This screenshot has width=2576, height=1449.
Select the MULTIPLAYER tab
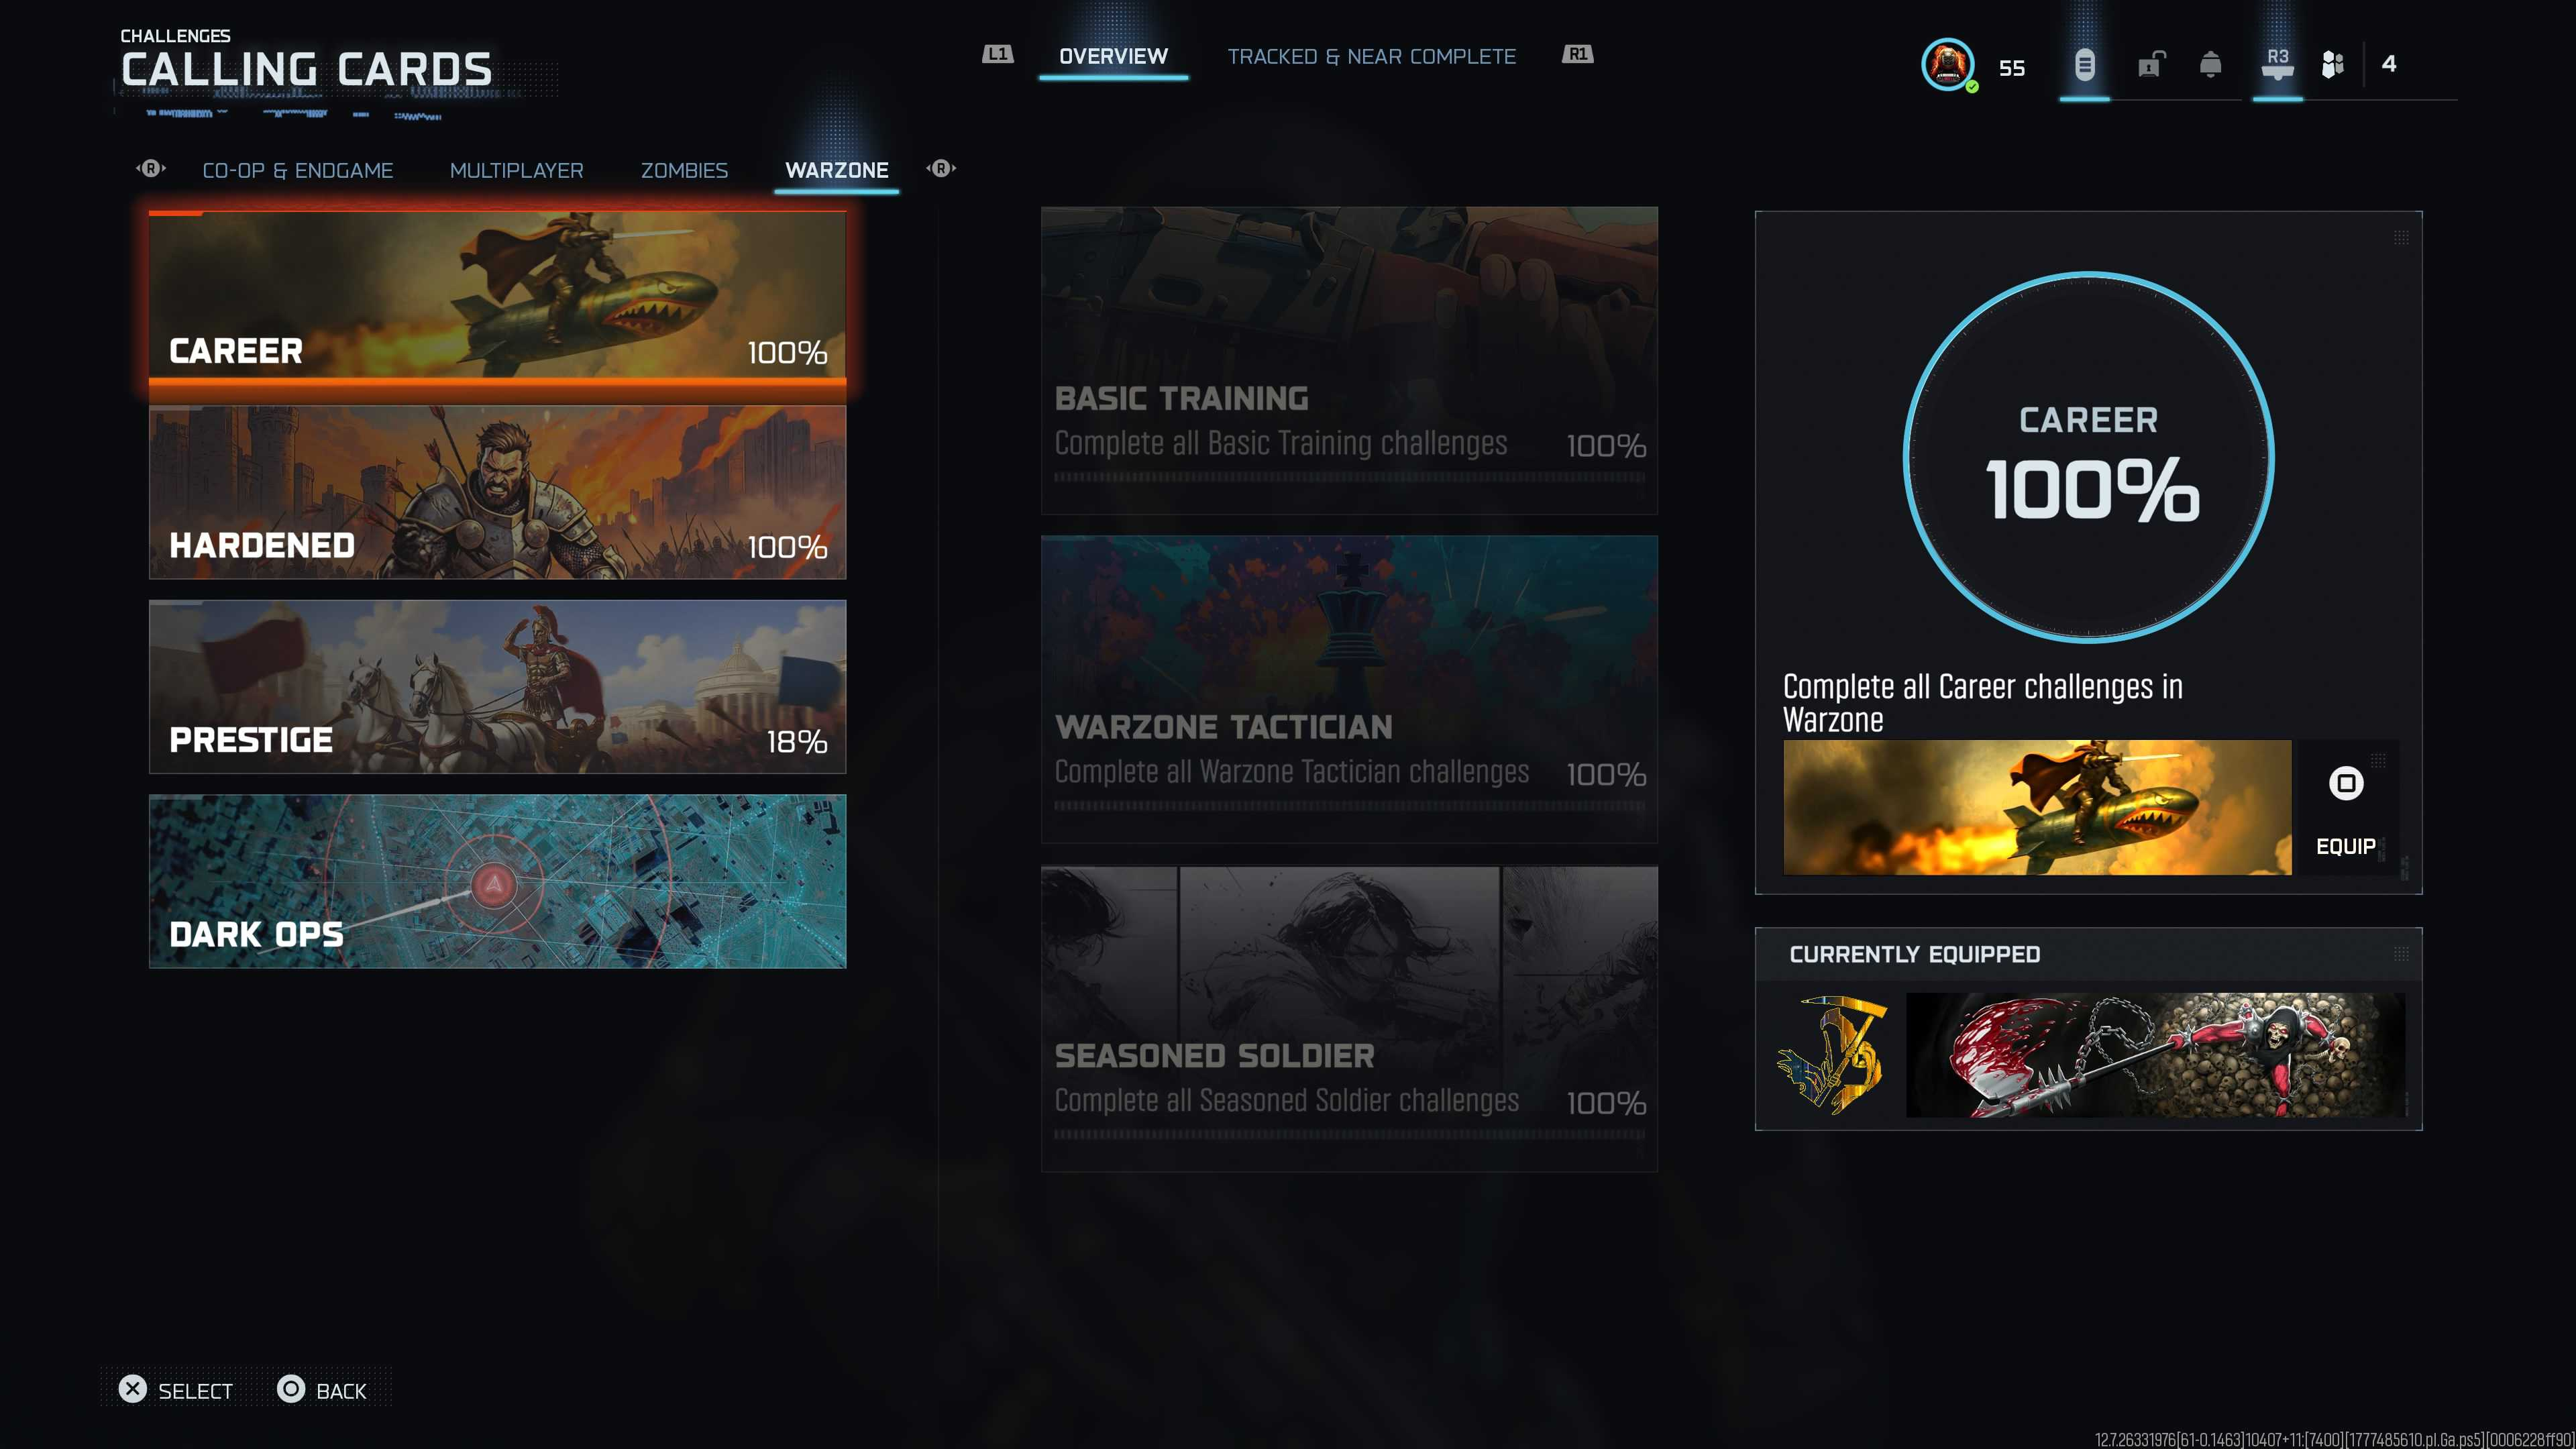point(517,170)
